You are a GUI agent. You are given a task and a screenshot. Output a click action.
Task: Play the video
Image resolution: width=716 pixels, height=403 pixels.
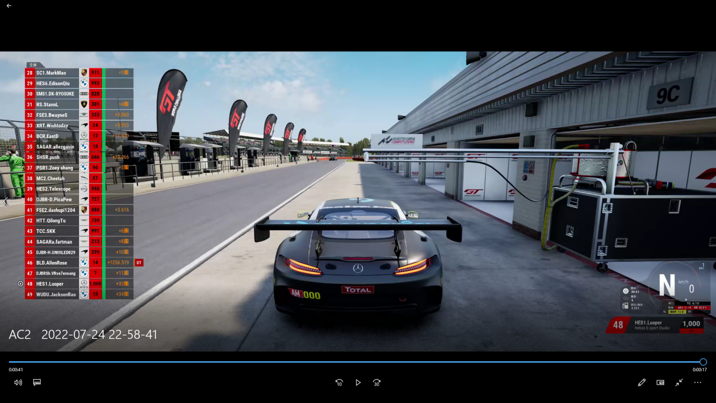point(358,382)
